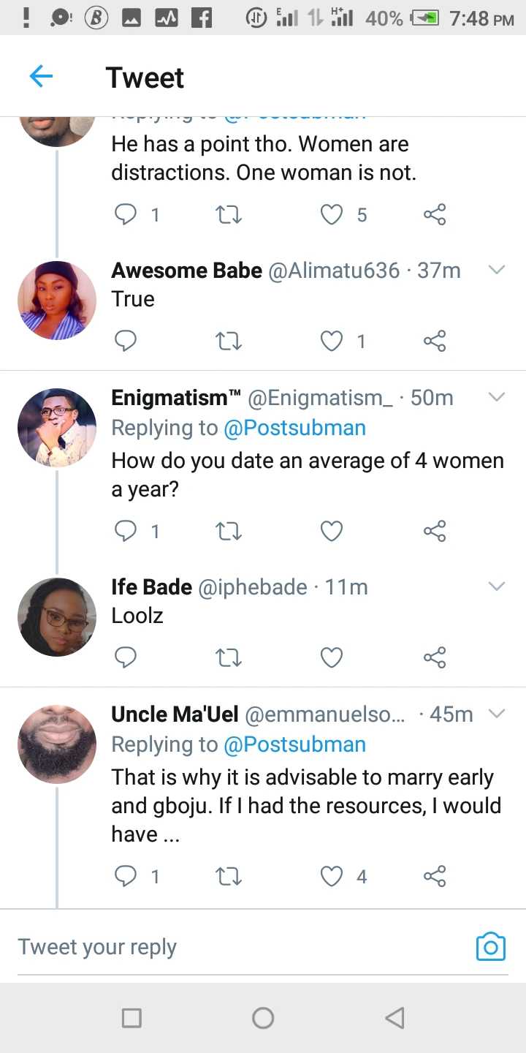
Task: Like Enigmatism's tweet about dating
Action: coord(332,531)
